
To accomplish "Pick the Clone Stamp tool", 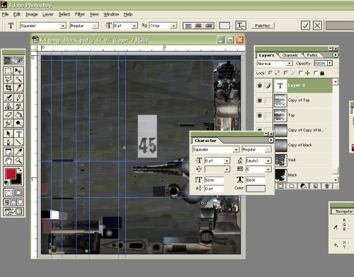I will click(x=8, y=106).
